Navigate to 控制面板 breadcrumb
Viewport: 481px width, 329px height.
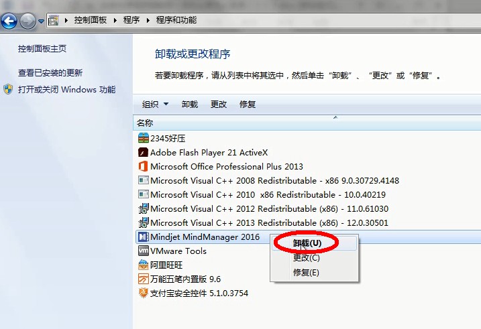click(x=90, y=20)
